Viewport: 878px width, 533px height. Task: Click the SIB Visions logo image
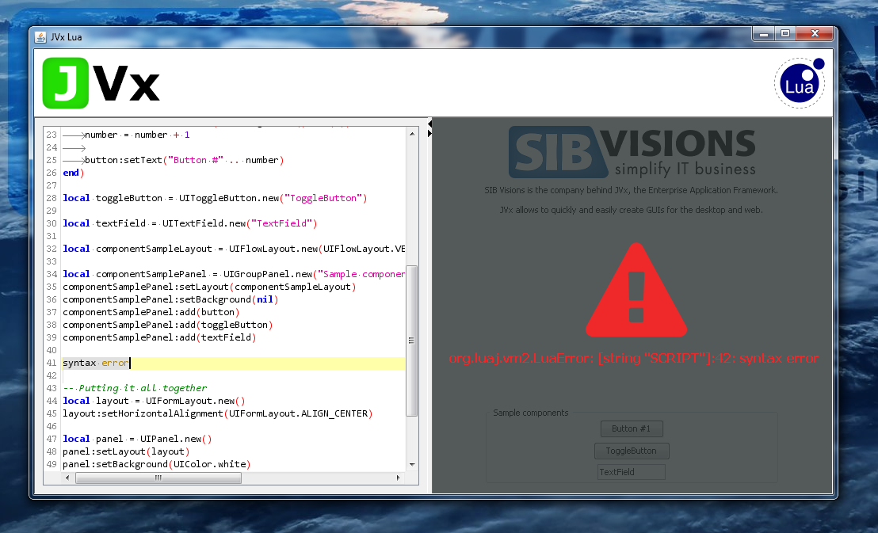point(632,152)
